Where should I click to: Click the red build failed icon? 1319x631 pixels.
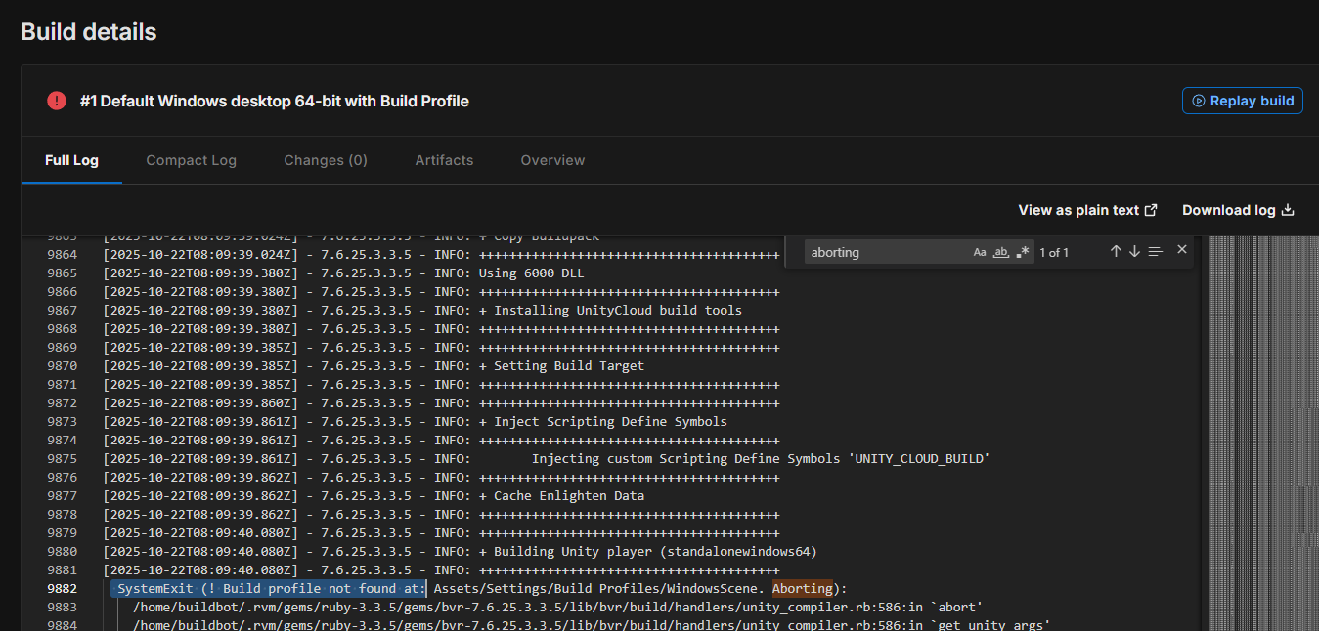[x=57, y=101]
